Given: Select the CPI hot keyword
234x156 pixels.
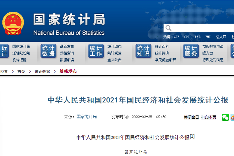Looking at the screenshot, I should (x=187, y=37).
